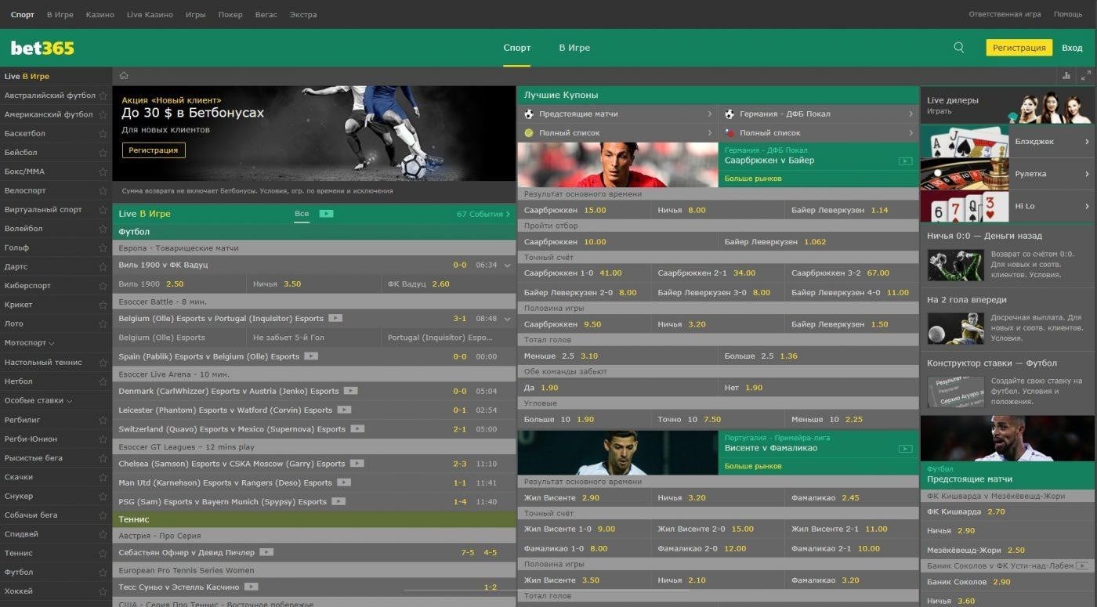This screenshot has height=607, width=1097.
Task: Open Рулетка casino game arrow
Action: [x=1087, y=174]
